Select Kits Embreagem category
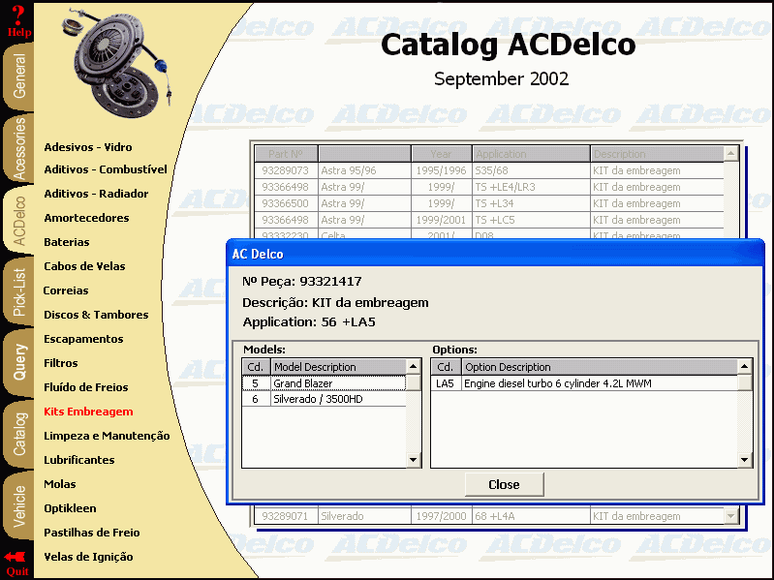Viewport: 774px width, 580px height. 88,411
